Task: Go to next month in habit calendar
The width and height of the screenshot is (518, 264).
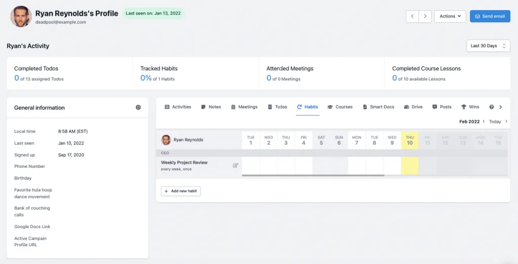Action: 506,121
